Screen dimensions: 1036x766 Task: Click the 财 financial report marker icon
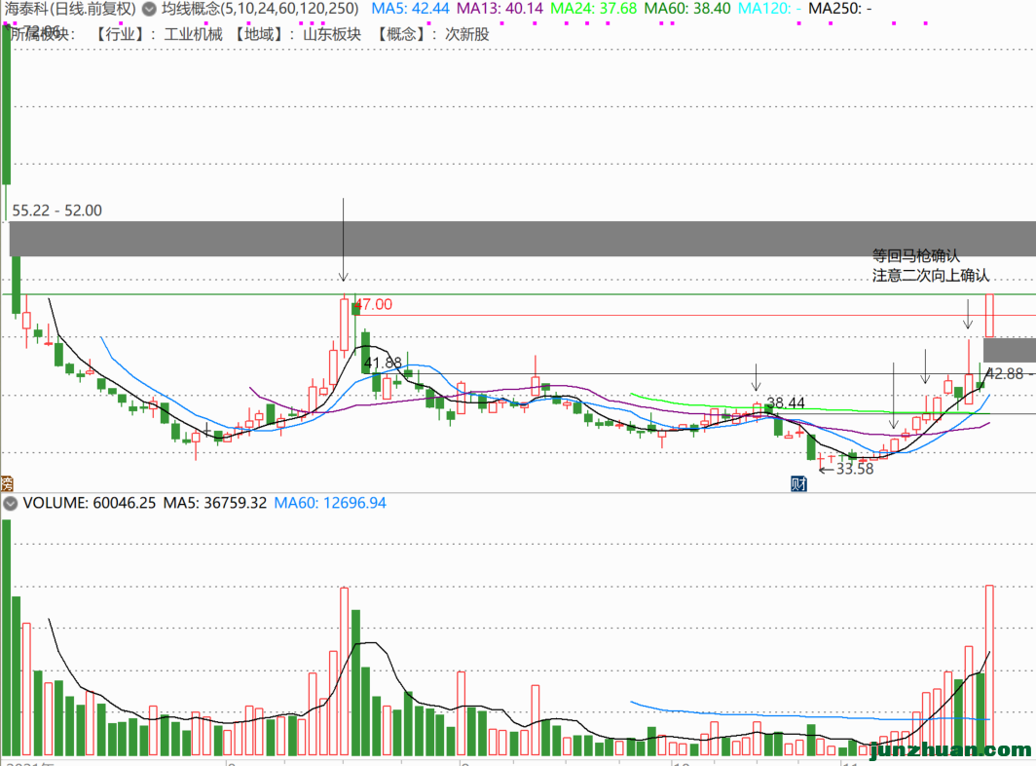point(798,483)
